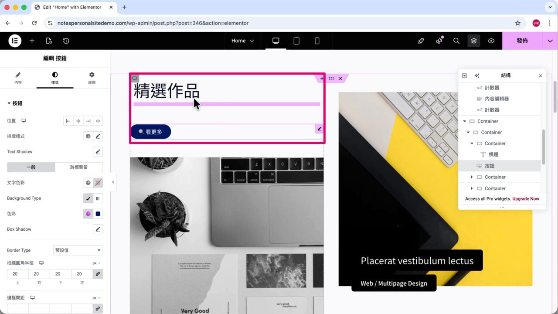Click the Structure panel header expand-all icon
The height and width of the screenshot is (314, 558).
[464, 75]
